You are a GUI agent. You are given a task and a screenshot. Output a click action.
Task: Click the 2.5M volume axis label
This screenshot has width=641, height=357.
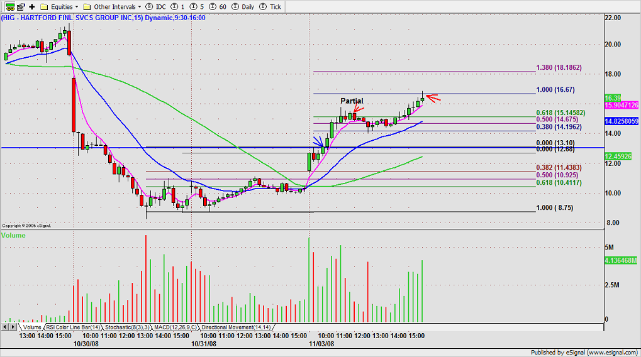coord(612,285)
